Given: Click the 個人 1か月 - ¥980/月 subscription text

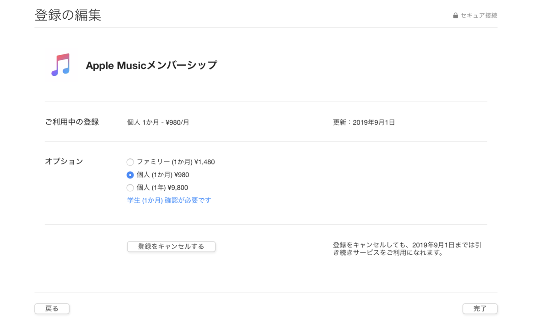Looking at the screenshot, I should 158,122.
